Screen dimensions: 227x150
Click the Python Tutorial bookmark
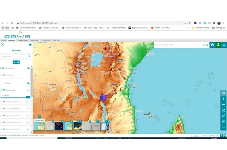pyautogui.click(x=161, y=27)
